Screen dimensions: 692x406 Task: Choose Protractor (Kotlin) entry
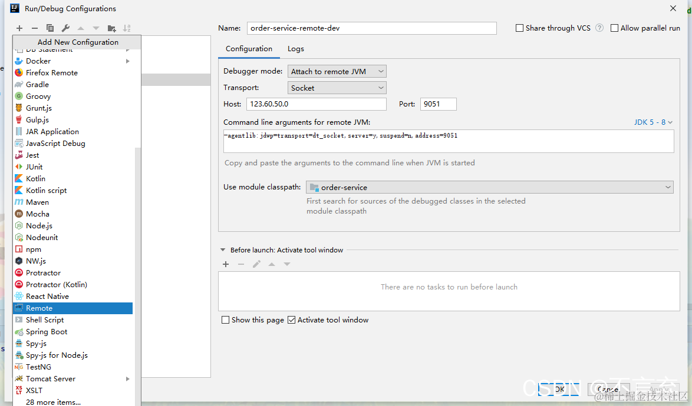tap(73, 284)
